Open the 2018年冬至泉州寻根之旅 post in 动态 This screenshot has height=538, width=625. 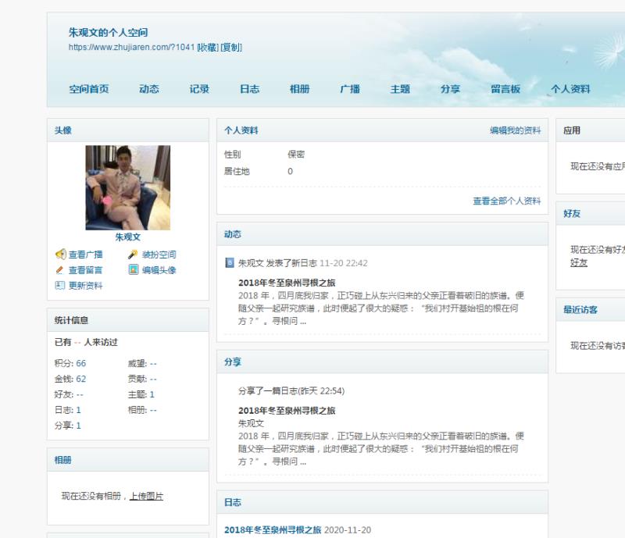point(287,283)
